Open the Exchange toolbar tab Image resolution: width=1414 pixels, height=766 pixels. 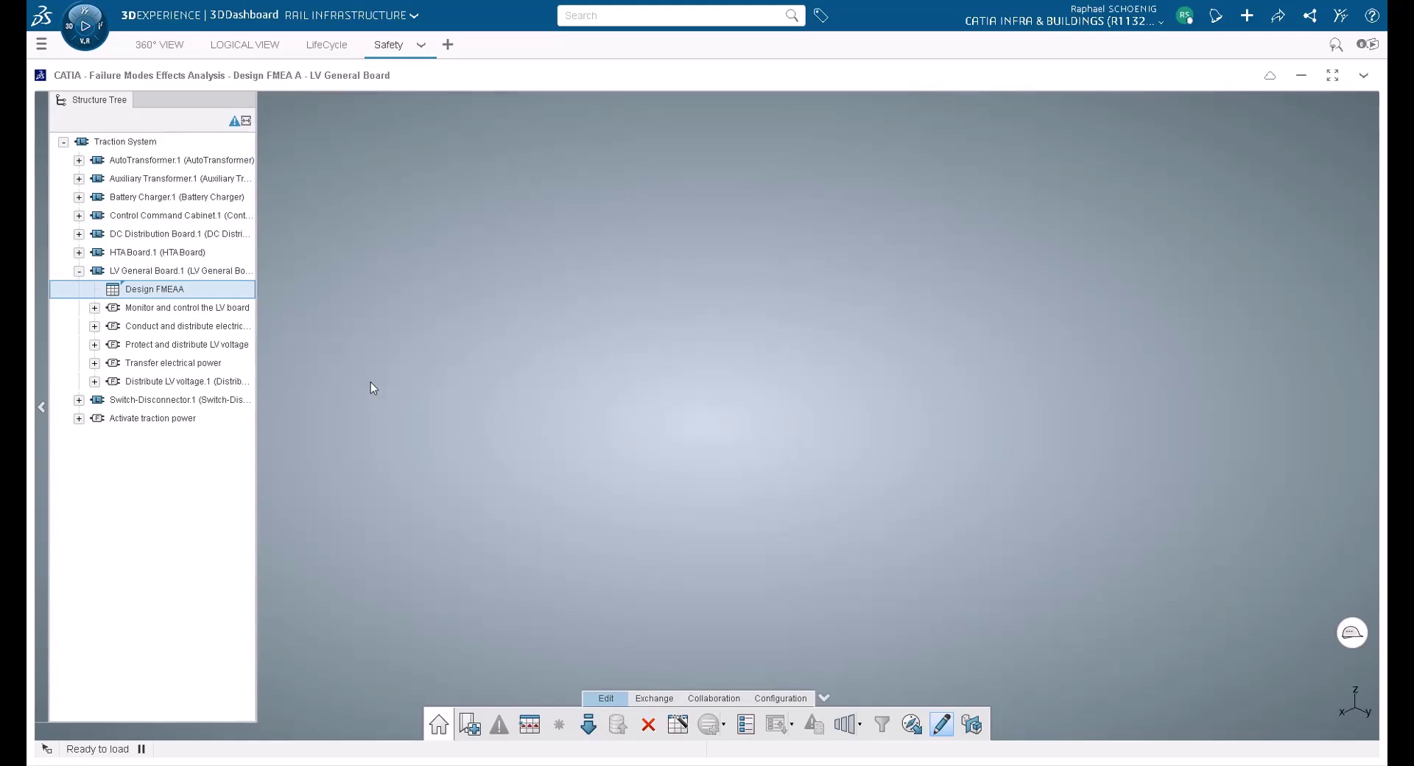click(x=654, y=698)
